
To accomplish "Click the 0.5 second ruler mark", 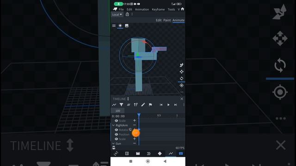I will [159, 115].
